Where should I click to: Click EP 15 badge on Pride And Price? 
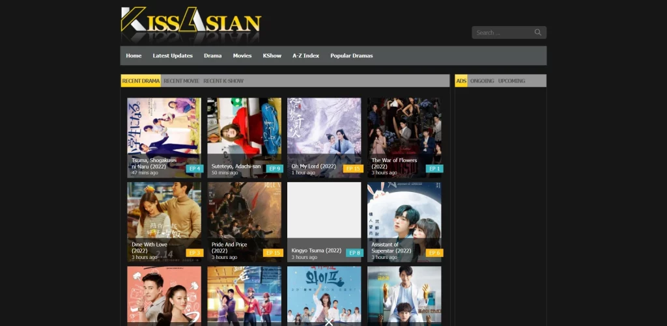pos(273,253)
